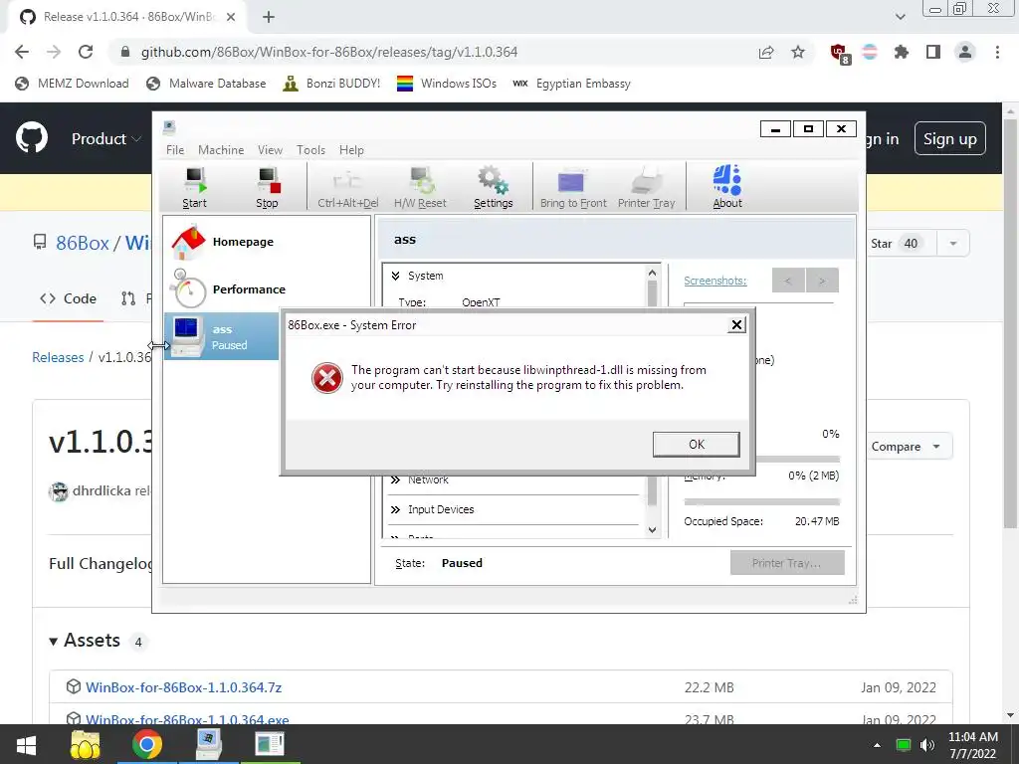This screenshot has width=1019, height=764.
Task: Open Malware Database bookmark
Action: 206,84
